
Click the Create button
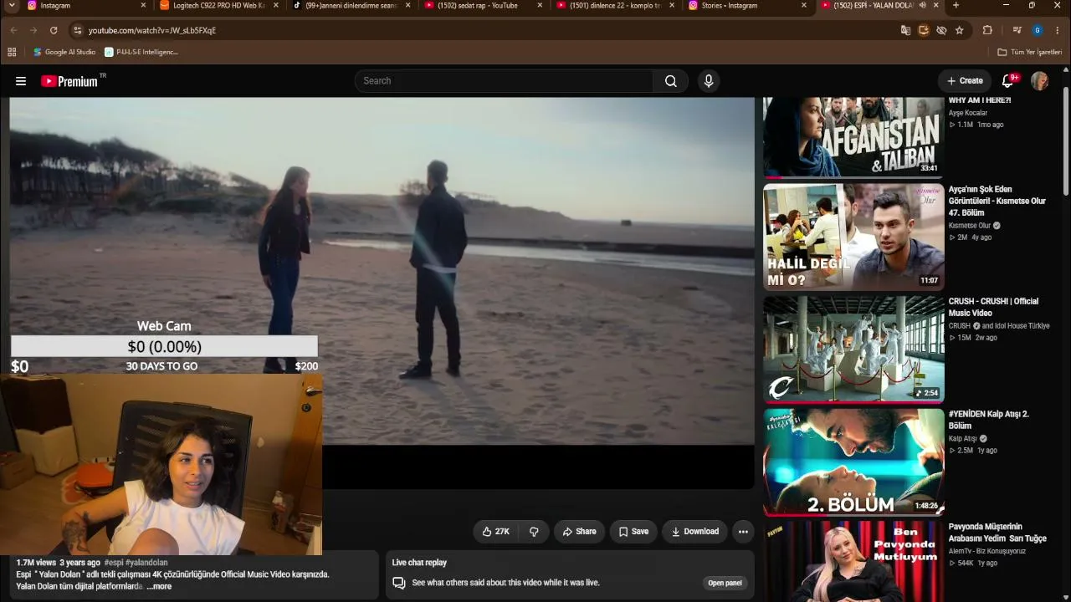click(x=965, y=81)
